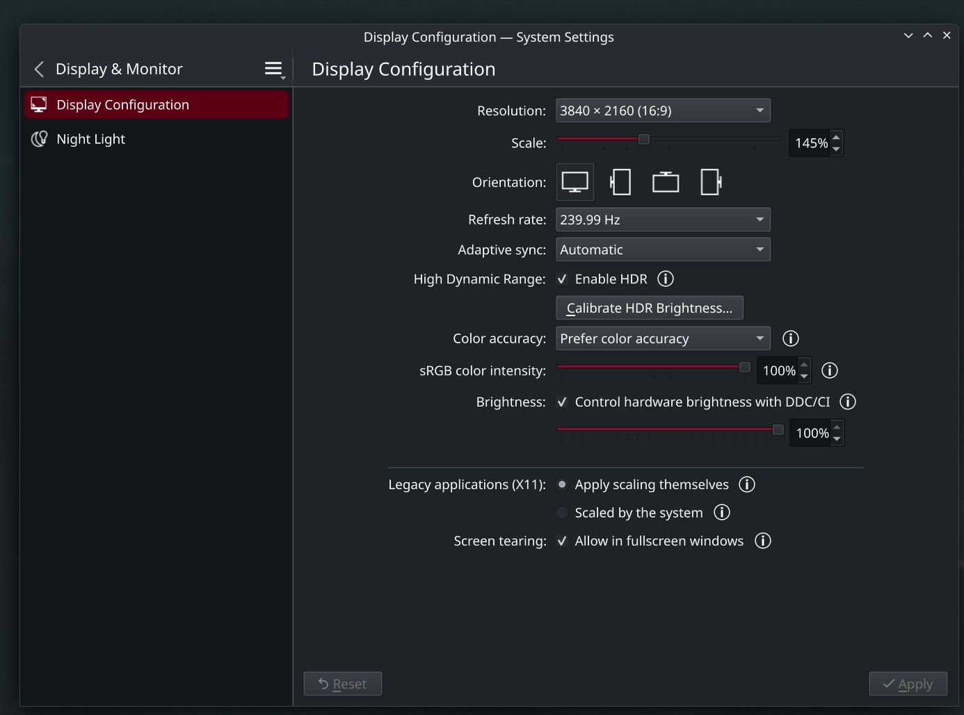Click the Brightness 100% value field
Viewport: 964px width, 715px height.
click(811, 433)
